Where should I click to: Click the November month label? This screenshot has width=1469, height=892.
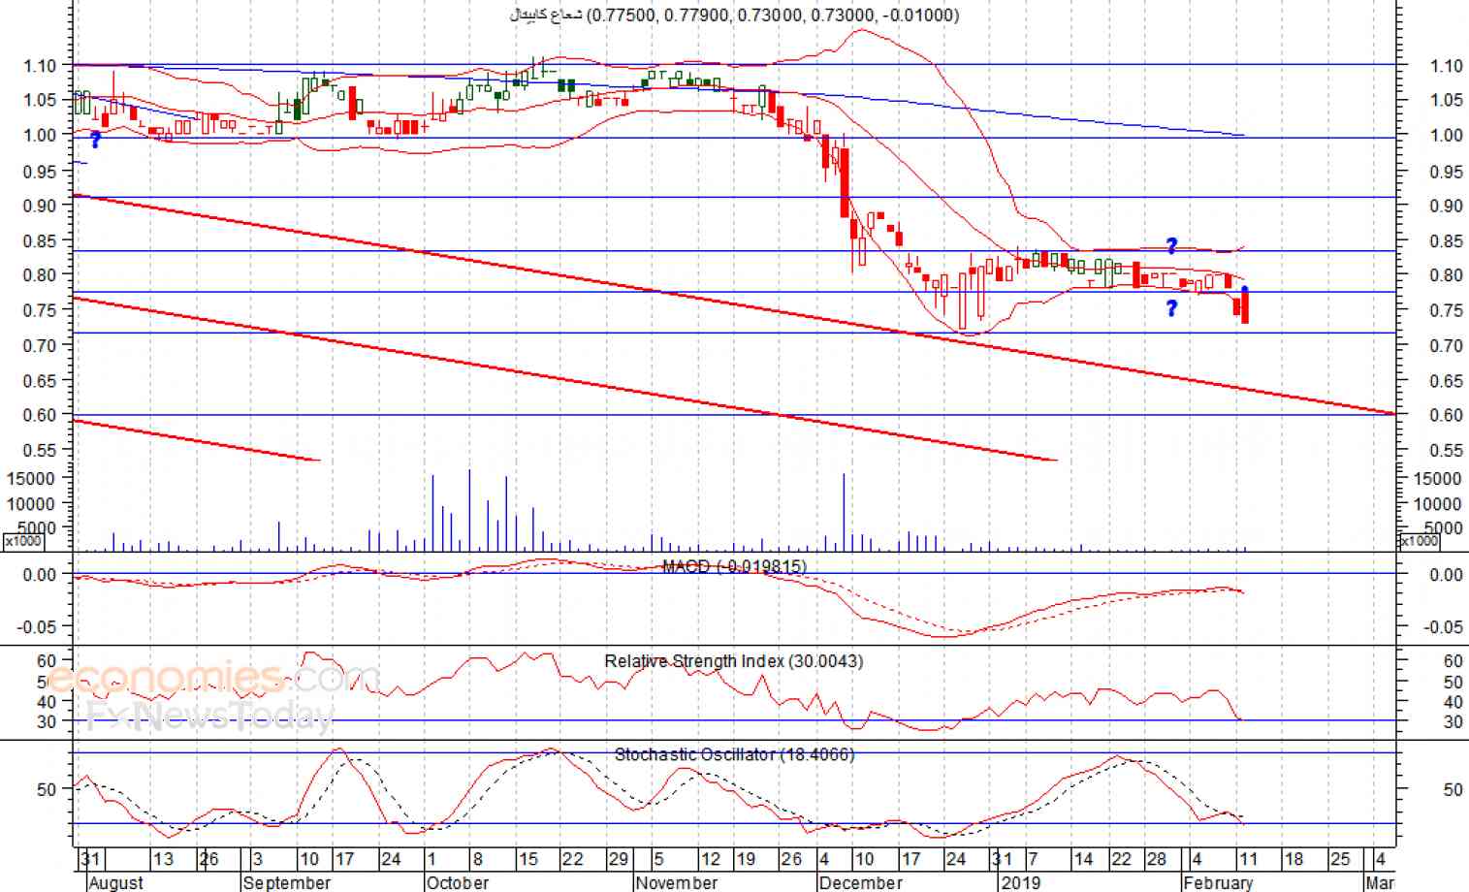[x=677, y=882]
